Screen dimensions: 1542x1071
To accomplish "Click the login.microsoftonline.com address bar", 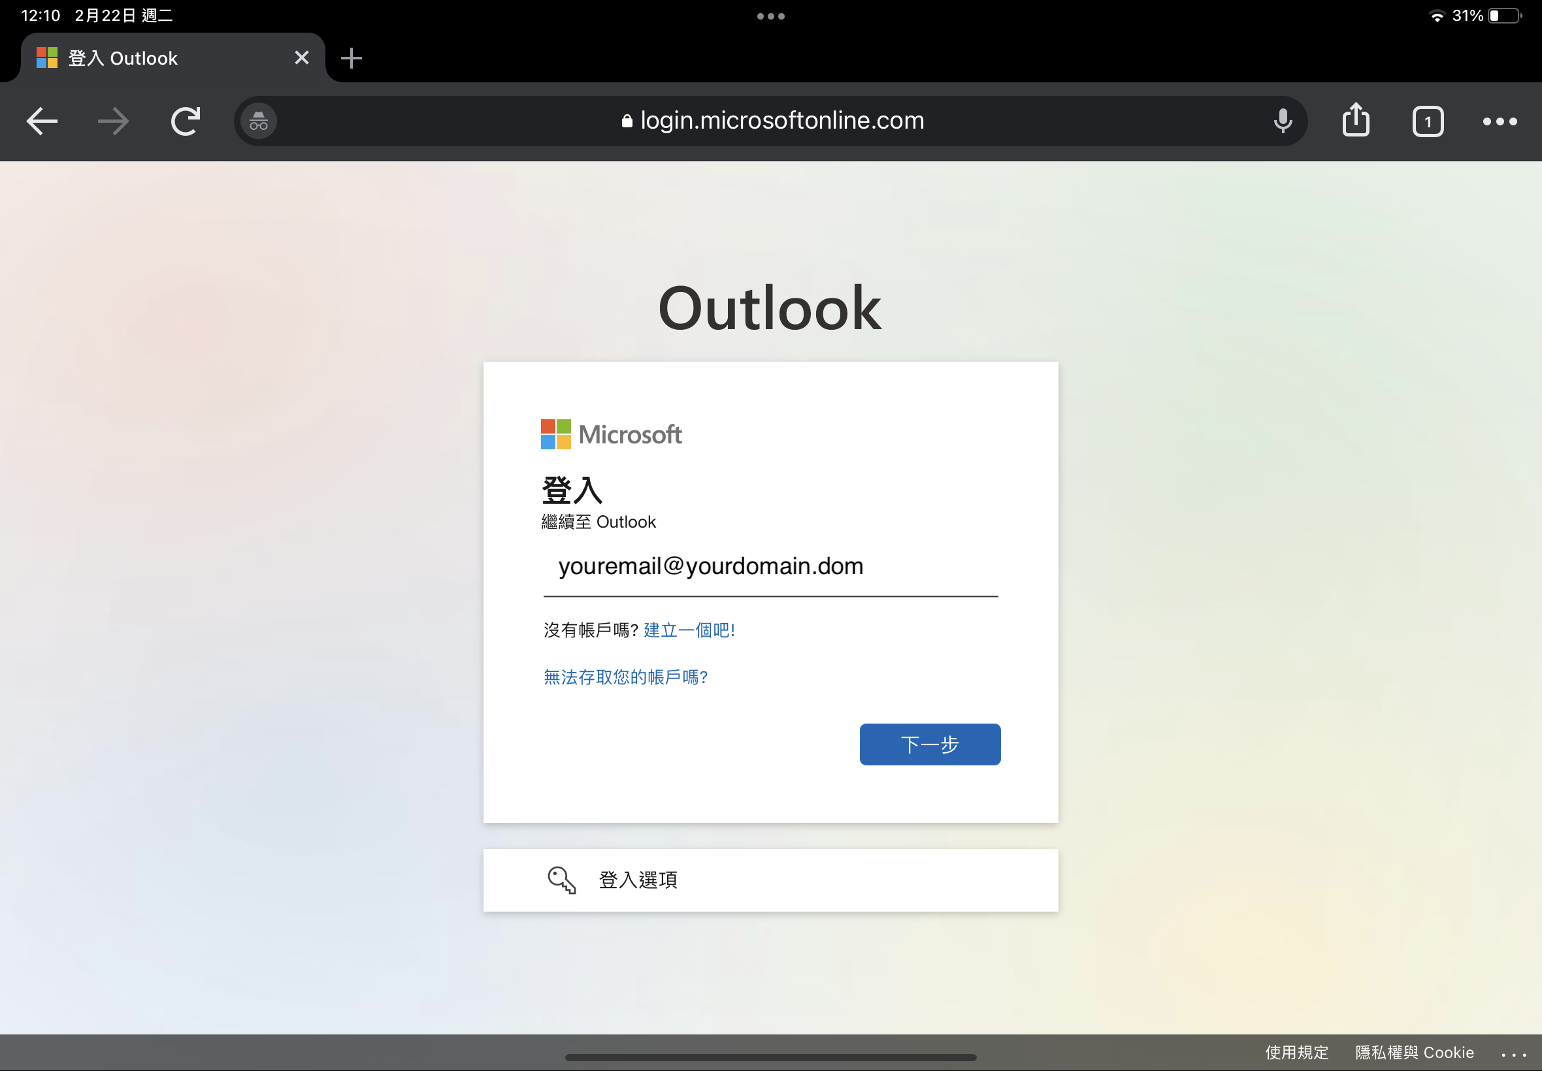I will coord(772,121).
